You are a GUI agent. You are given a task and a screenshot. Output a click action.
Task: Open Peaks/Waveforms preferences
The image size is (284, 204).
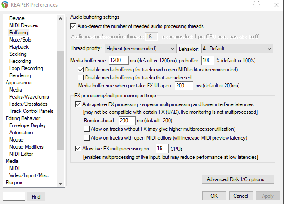29,97
